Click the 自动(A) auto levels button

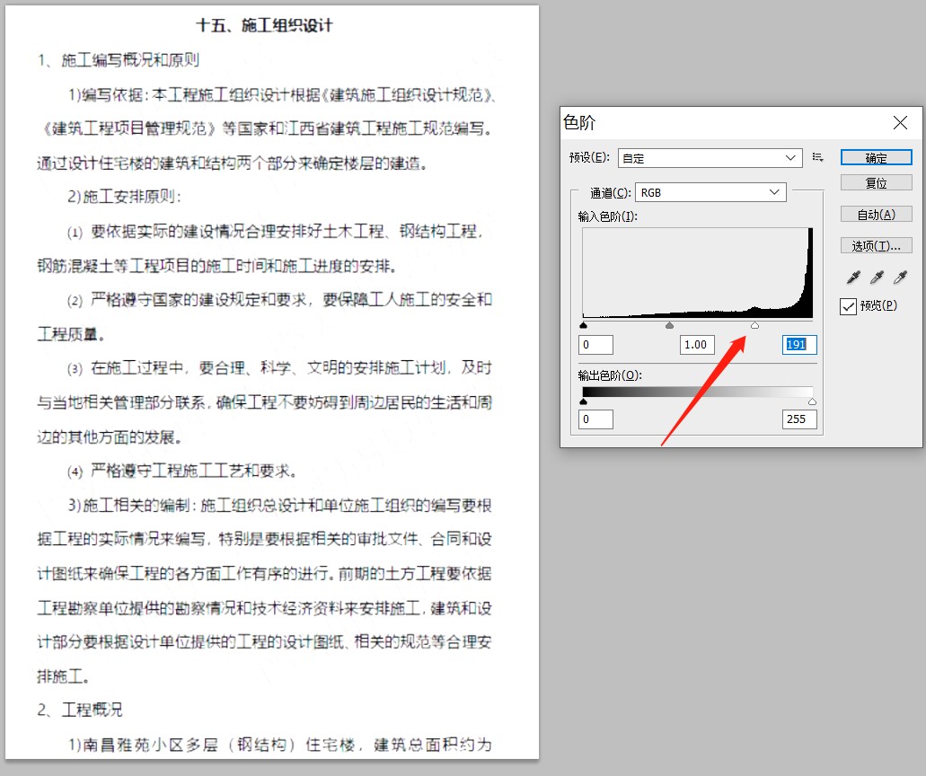pos(876,214)
